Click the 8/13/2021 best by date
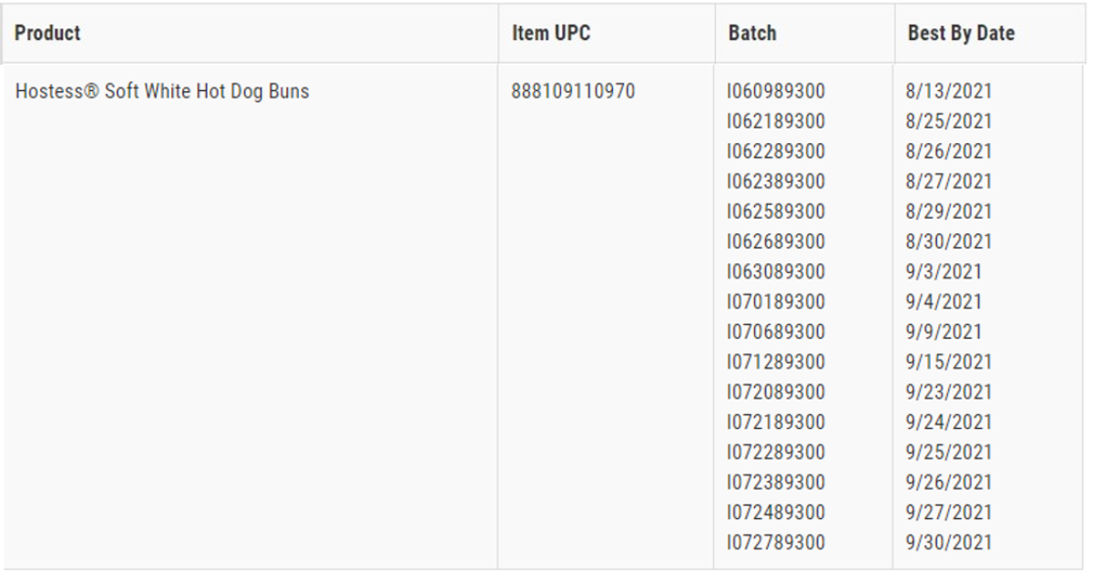Image resolution: width=1093 pixels, height=571 pixels. pos(949,91)
